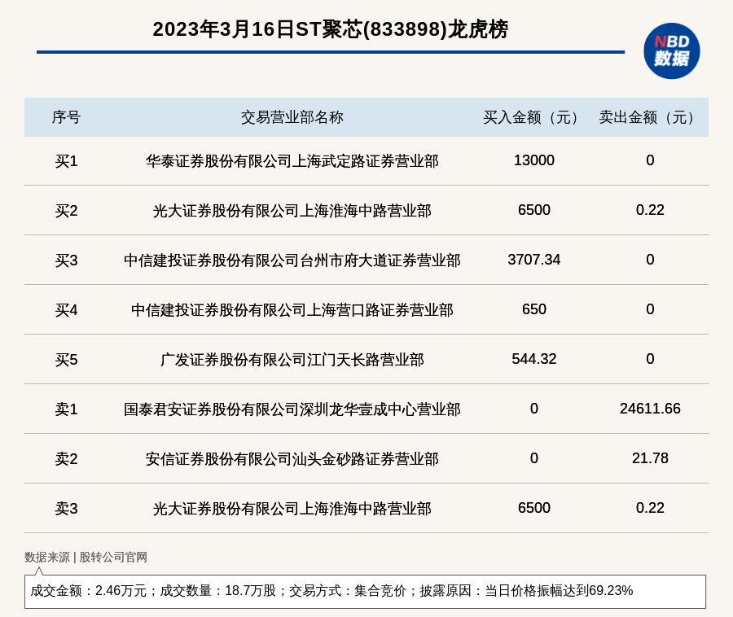Click sell amount 0 in the 买5 row

650,359
